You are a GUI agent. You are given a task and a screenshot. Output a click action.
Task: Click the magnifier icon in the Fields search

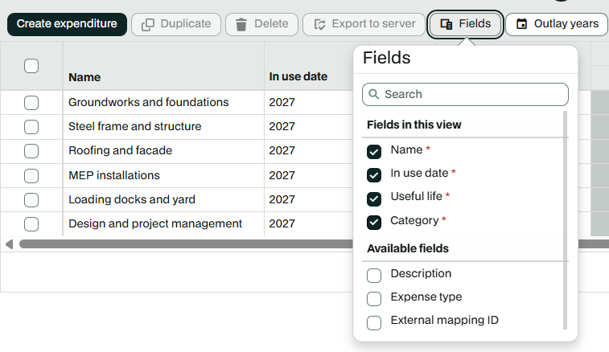373,94
